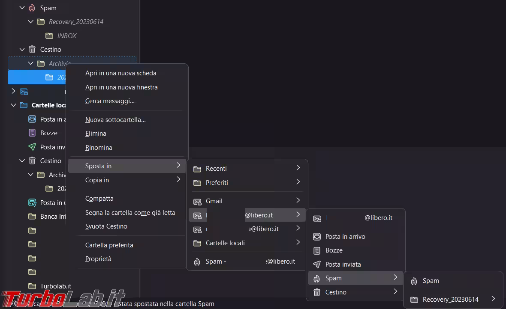Open Proprietà from the context menu
Screen dimensions: 506x309
point(98,259)
